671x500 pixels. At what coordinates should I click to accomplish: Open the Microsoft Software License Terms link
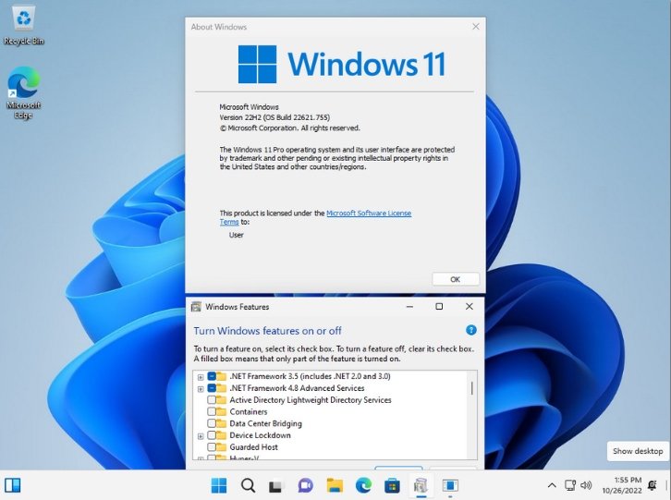click(369, 213)
